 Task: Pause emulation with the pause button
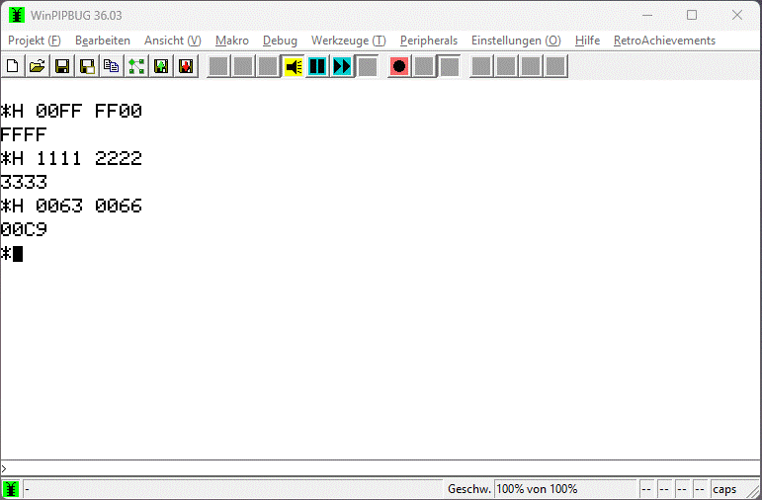coord(317,66)
